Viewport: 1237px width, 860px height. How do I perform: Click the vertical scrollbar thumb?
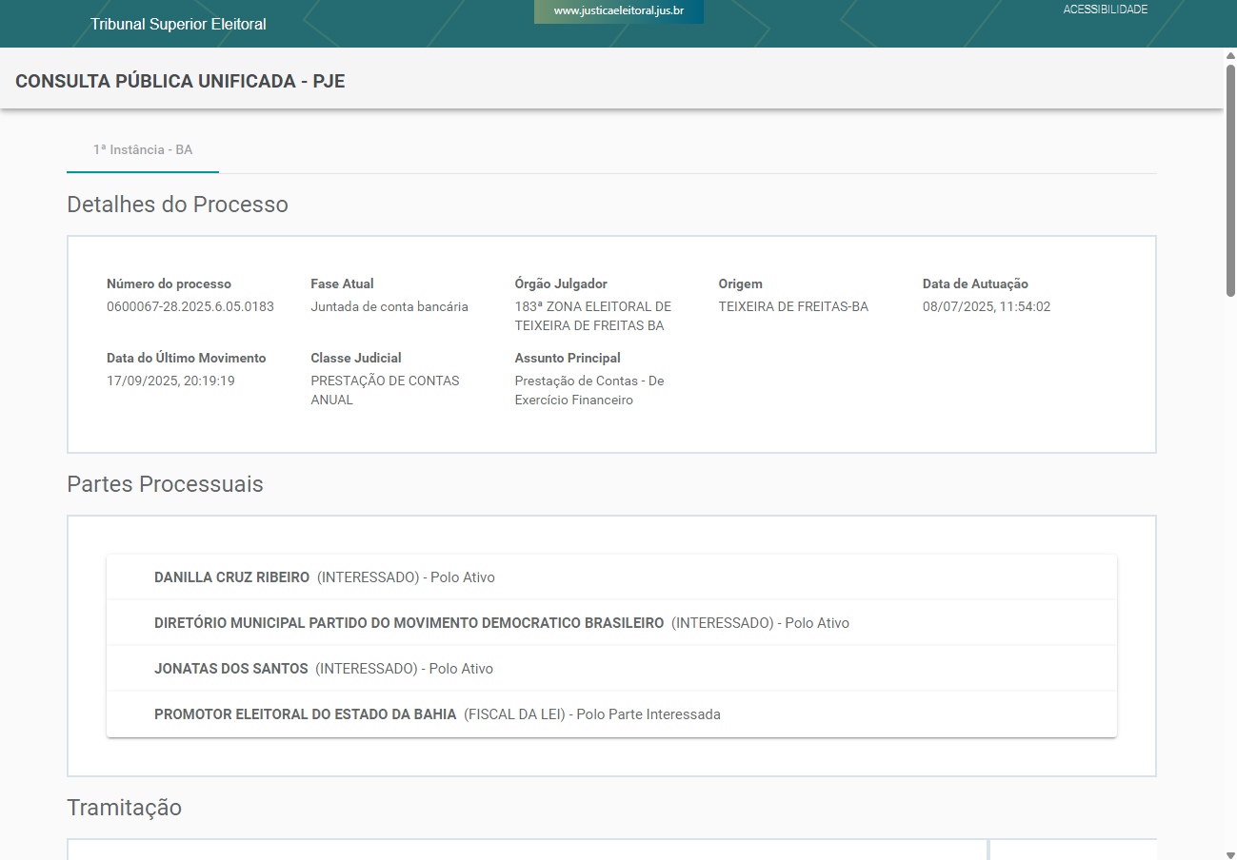pyautogui.click(x=1229, y=181)
